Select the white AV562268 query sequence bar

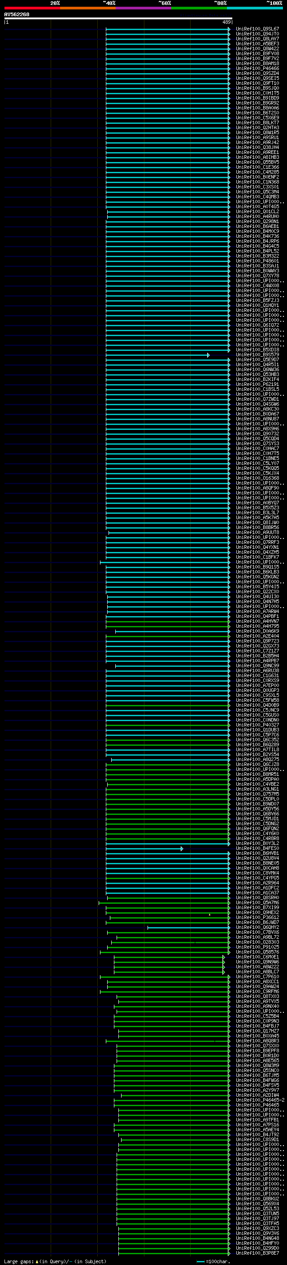click(118, 18)
